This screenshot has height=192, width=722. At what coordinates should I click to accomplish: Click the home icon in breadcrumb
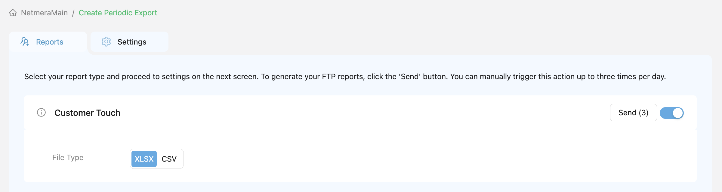pyautogui.click(x=13, y=13)
